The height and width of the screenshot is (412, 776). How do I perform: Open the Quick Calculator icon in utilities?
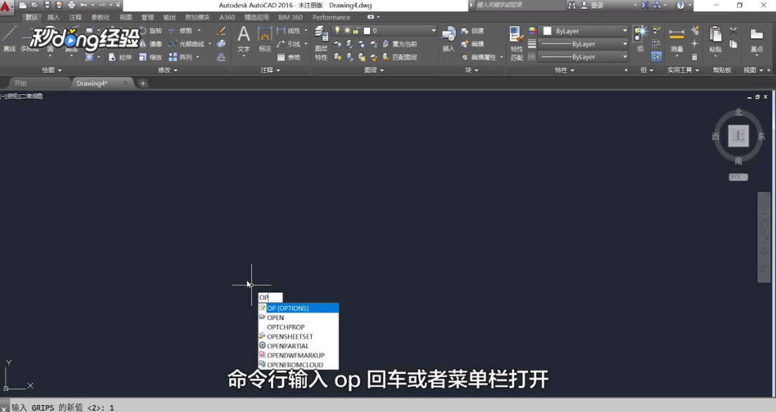tap(695, 57)
